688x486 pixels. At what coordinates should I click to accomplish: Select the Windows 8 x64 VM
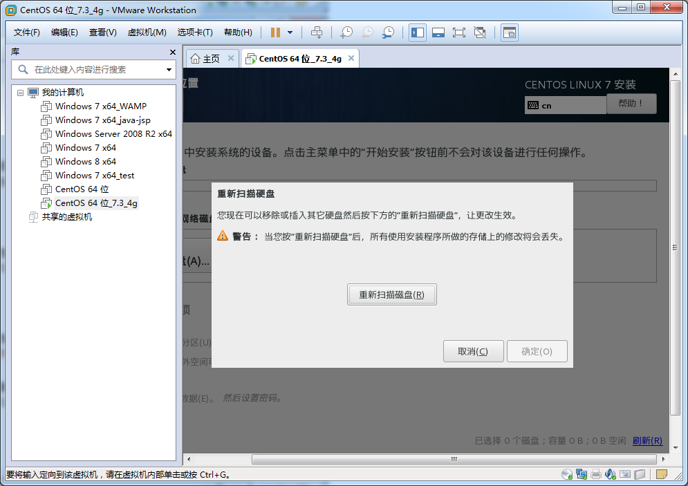pos(86,161)
